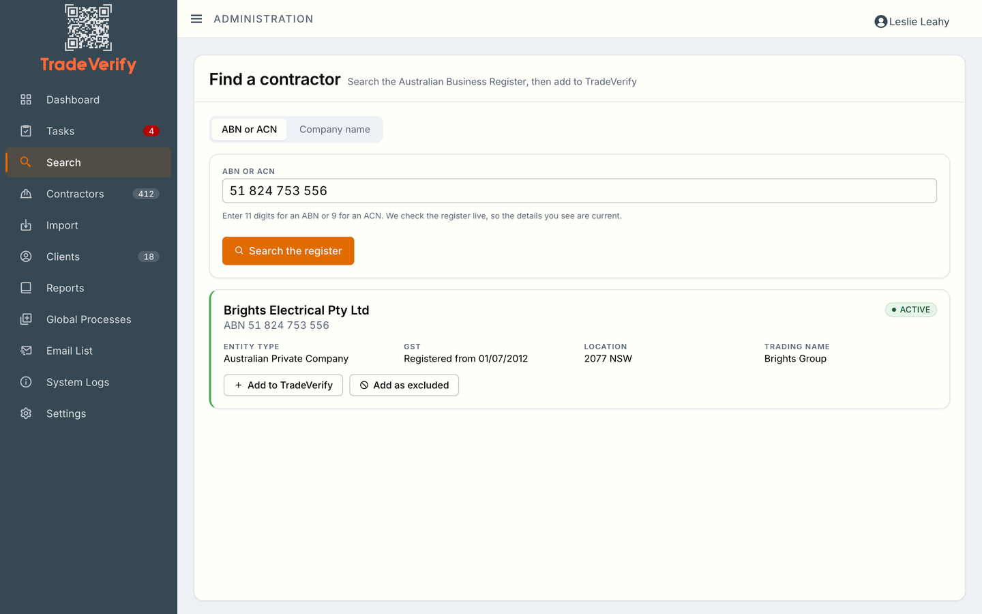Navigate to Import

(89, 225)
